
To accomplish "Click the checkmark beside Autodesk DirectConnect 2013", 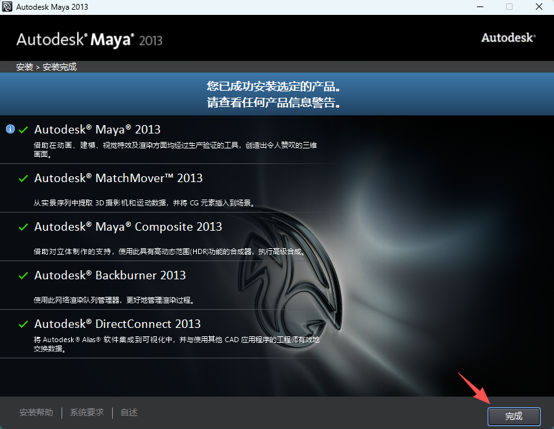I will pyautogui.click(x=24, y=324).
